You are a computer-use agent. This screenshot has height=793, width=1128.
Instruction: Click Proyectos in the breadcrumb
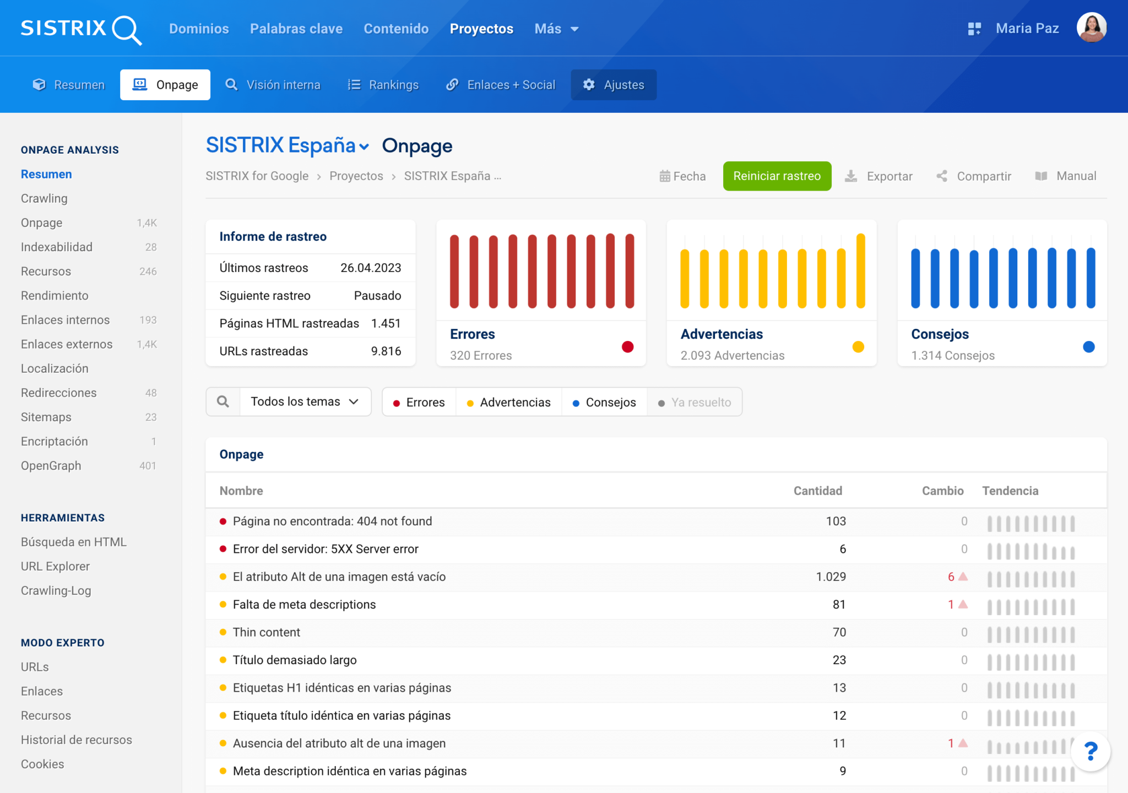point(356,176)
